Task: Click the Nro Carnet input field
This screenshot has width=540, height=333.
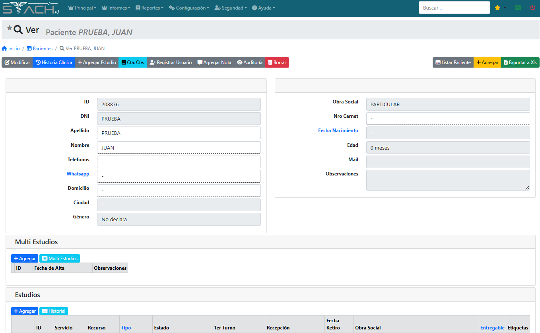Action: point(448,119)
